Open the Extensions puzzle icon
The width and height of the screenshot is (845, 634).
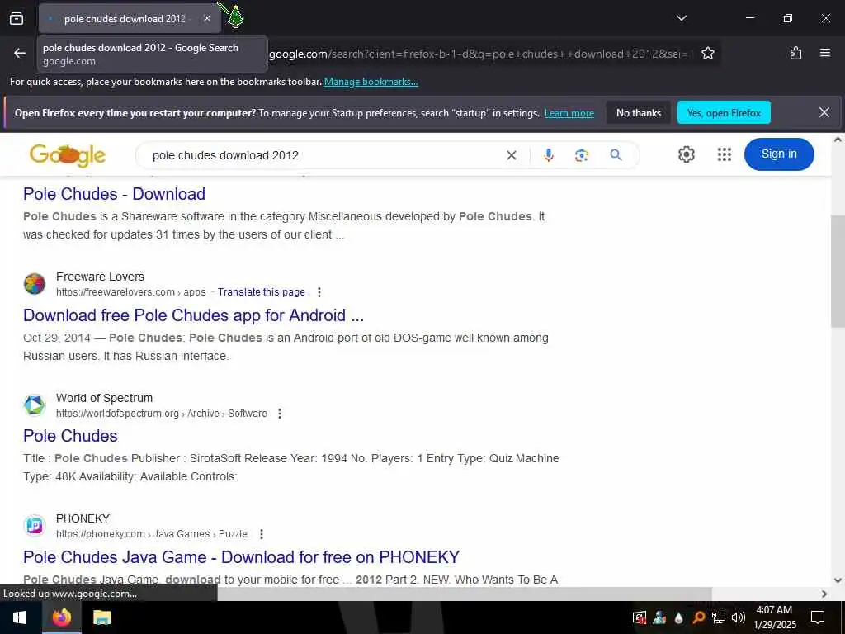point(795,53)
